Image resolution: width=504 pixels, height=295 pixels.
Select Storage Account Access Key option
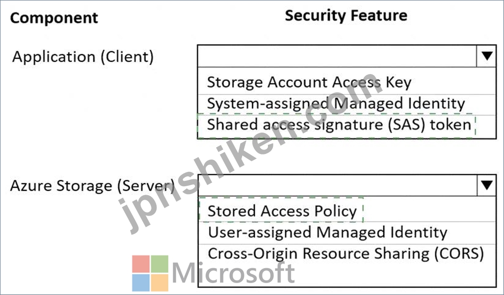[x=309, y=82]
